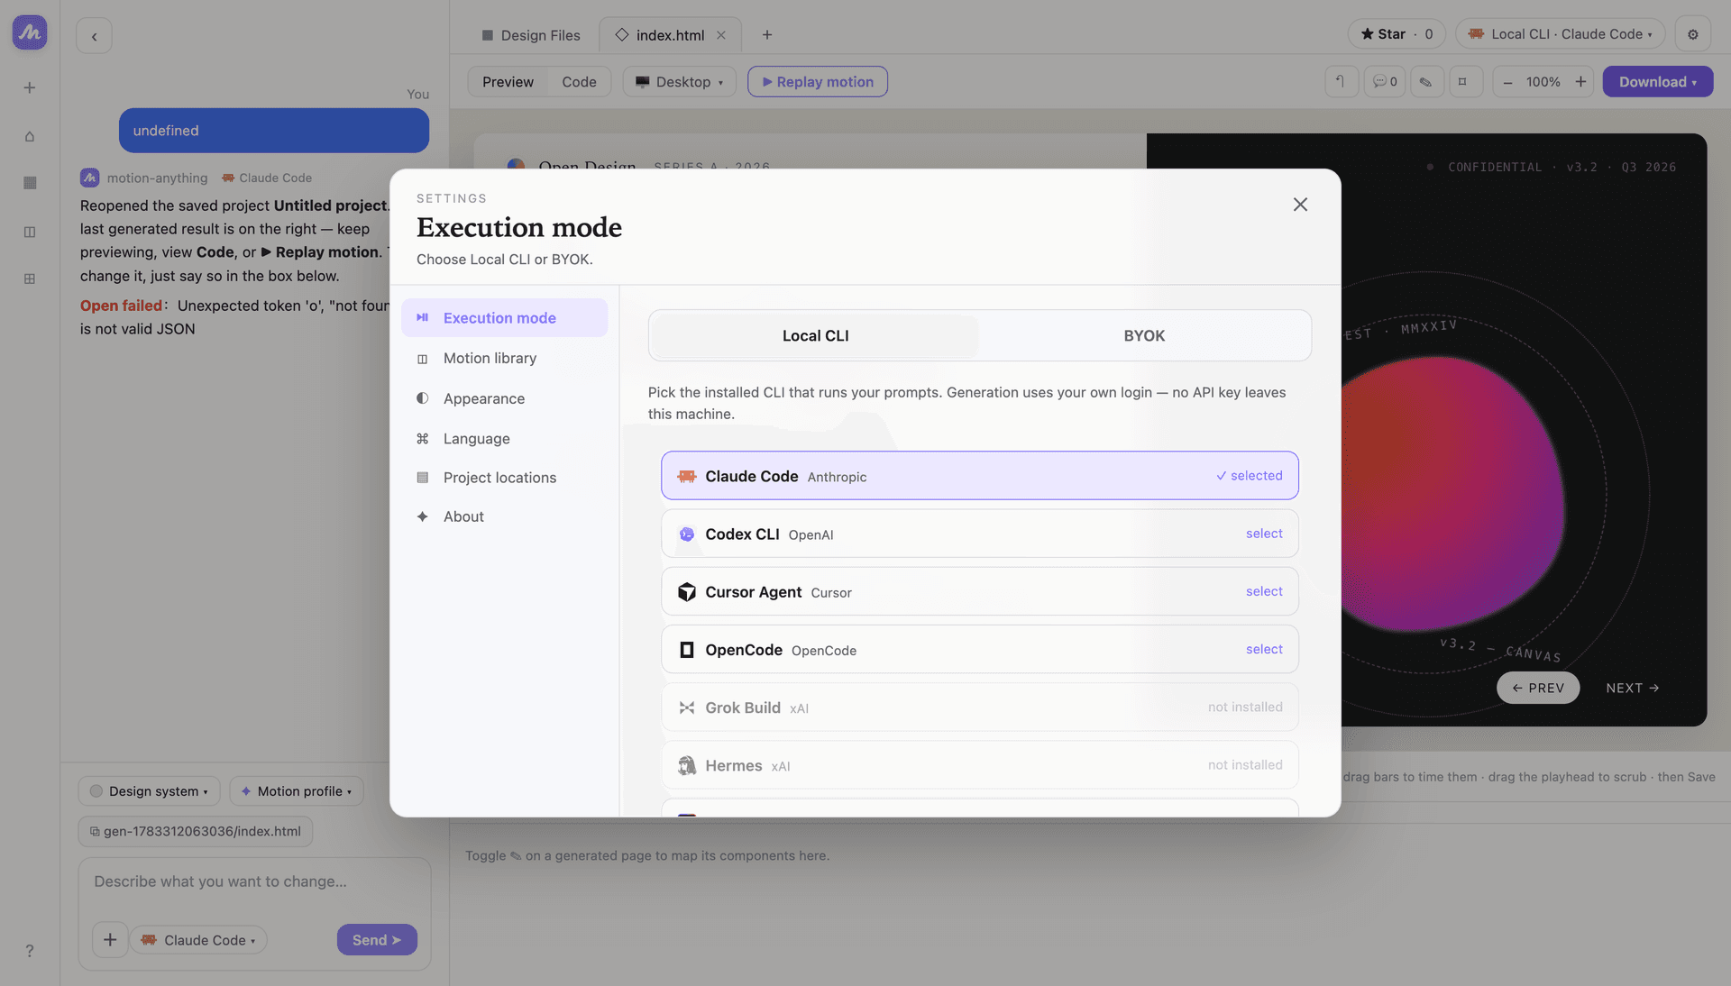Open the Motion profile dropdown
Image resolution: width=1731 pixels, height=986 pixels.
click(x=297, y=791)
